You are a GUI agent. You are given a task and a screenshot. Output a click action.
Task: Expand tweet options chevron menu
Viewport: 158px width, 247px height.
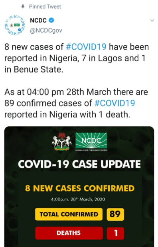click(152, 20)
